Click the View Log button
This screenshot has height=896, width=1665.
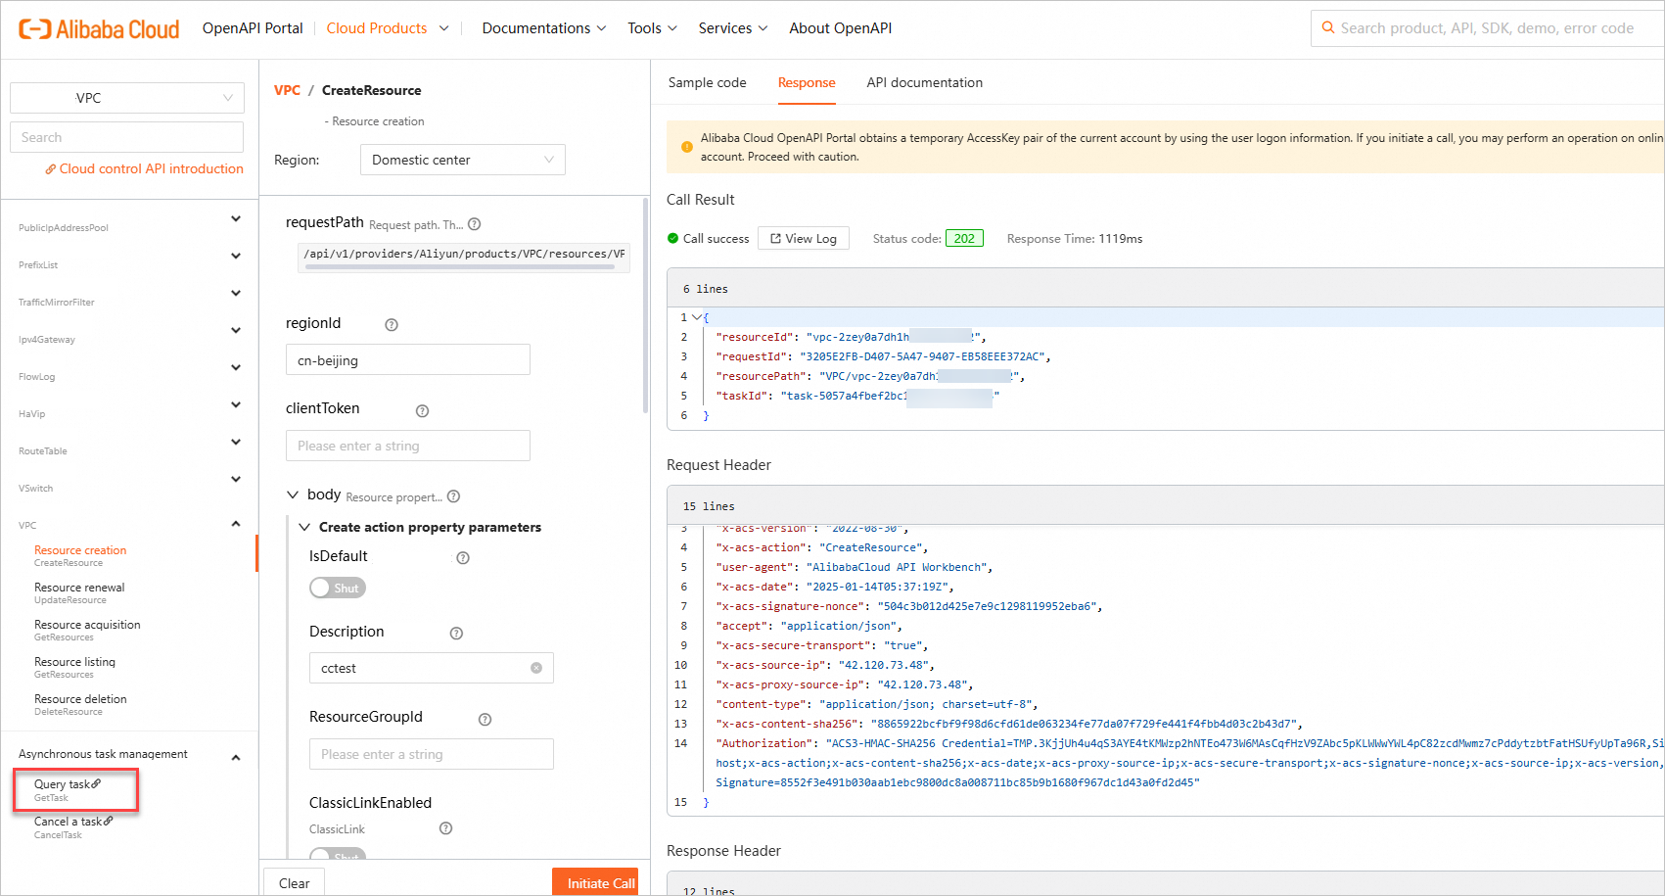pos(804,239)
